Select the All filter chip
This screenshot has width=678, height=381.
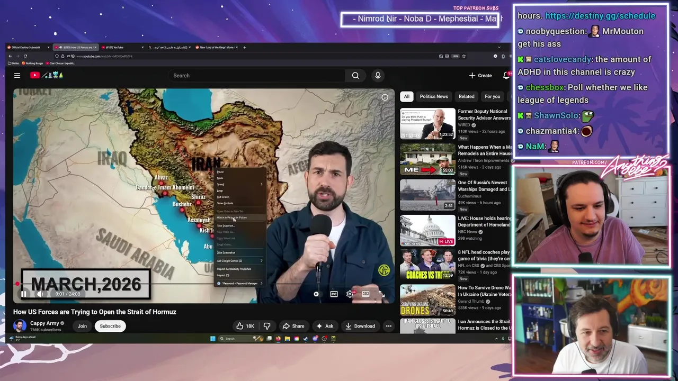point(406,96)
